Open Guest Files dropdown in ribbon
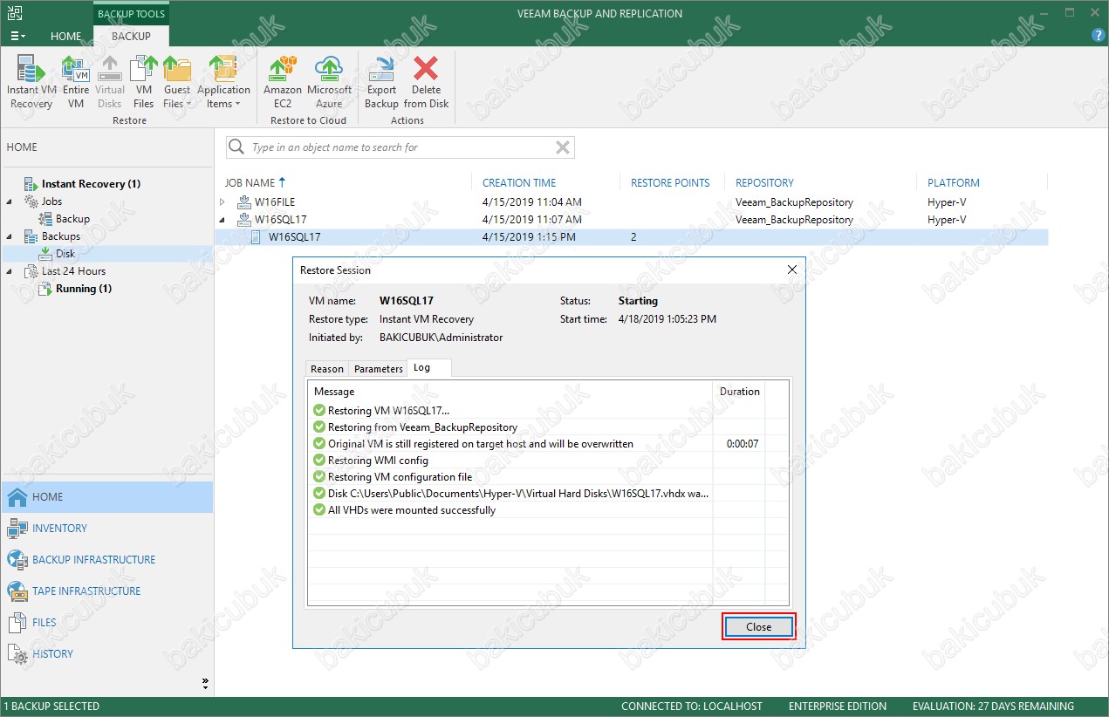Image resolution: width=1109 pixels, height=717 pixels. coord(177,82)
